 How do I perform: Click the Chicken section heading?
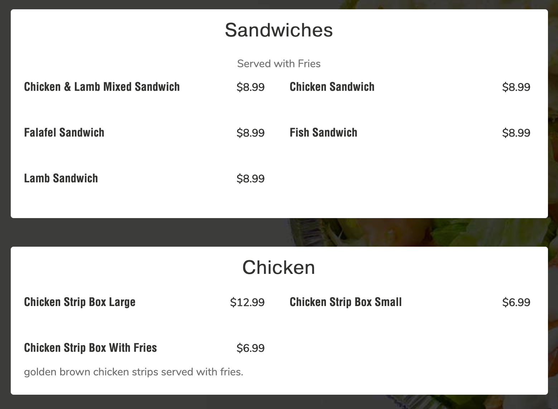[x=279, y=267]
